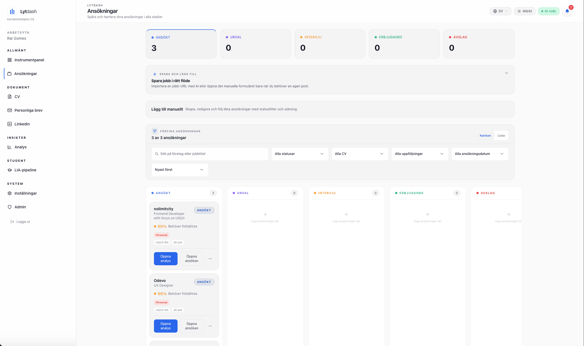This screenshot has height=346, width=584.
Task: Click the LIA-pipeline graduation cap icon
Action: tap(10, 170)
